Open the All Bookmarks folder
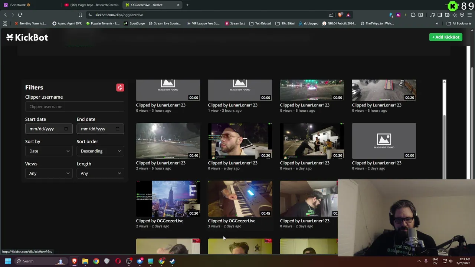 pyautogui.click(x=459, y=23)
